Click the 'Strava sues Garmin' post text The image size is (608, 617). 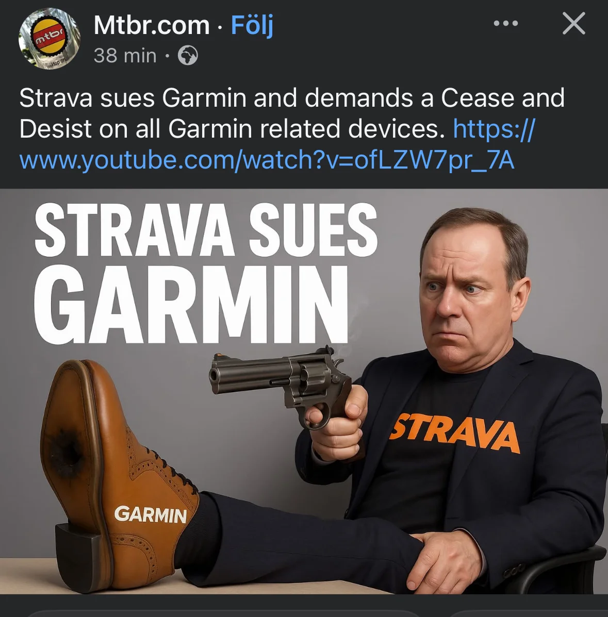[133, 97]
